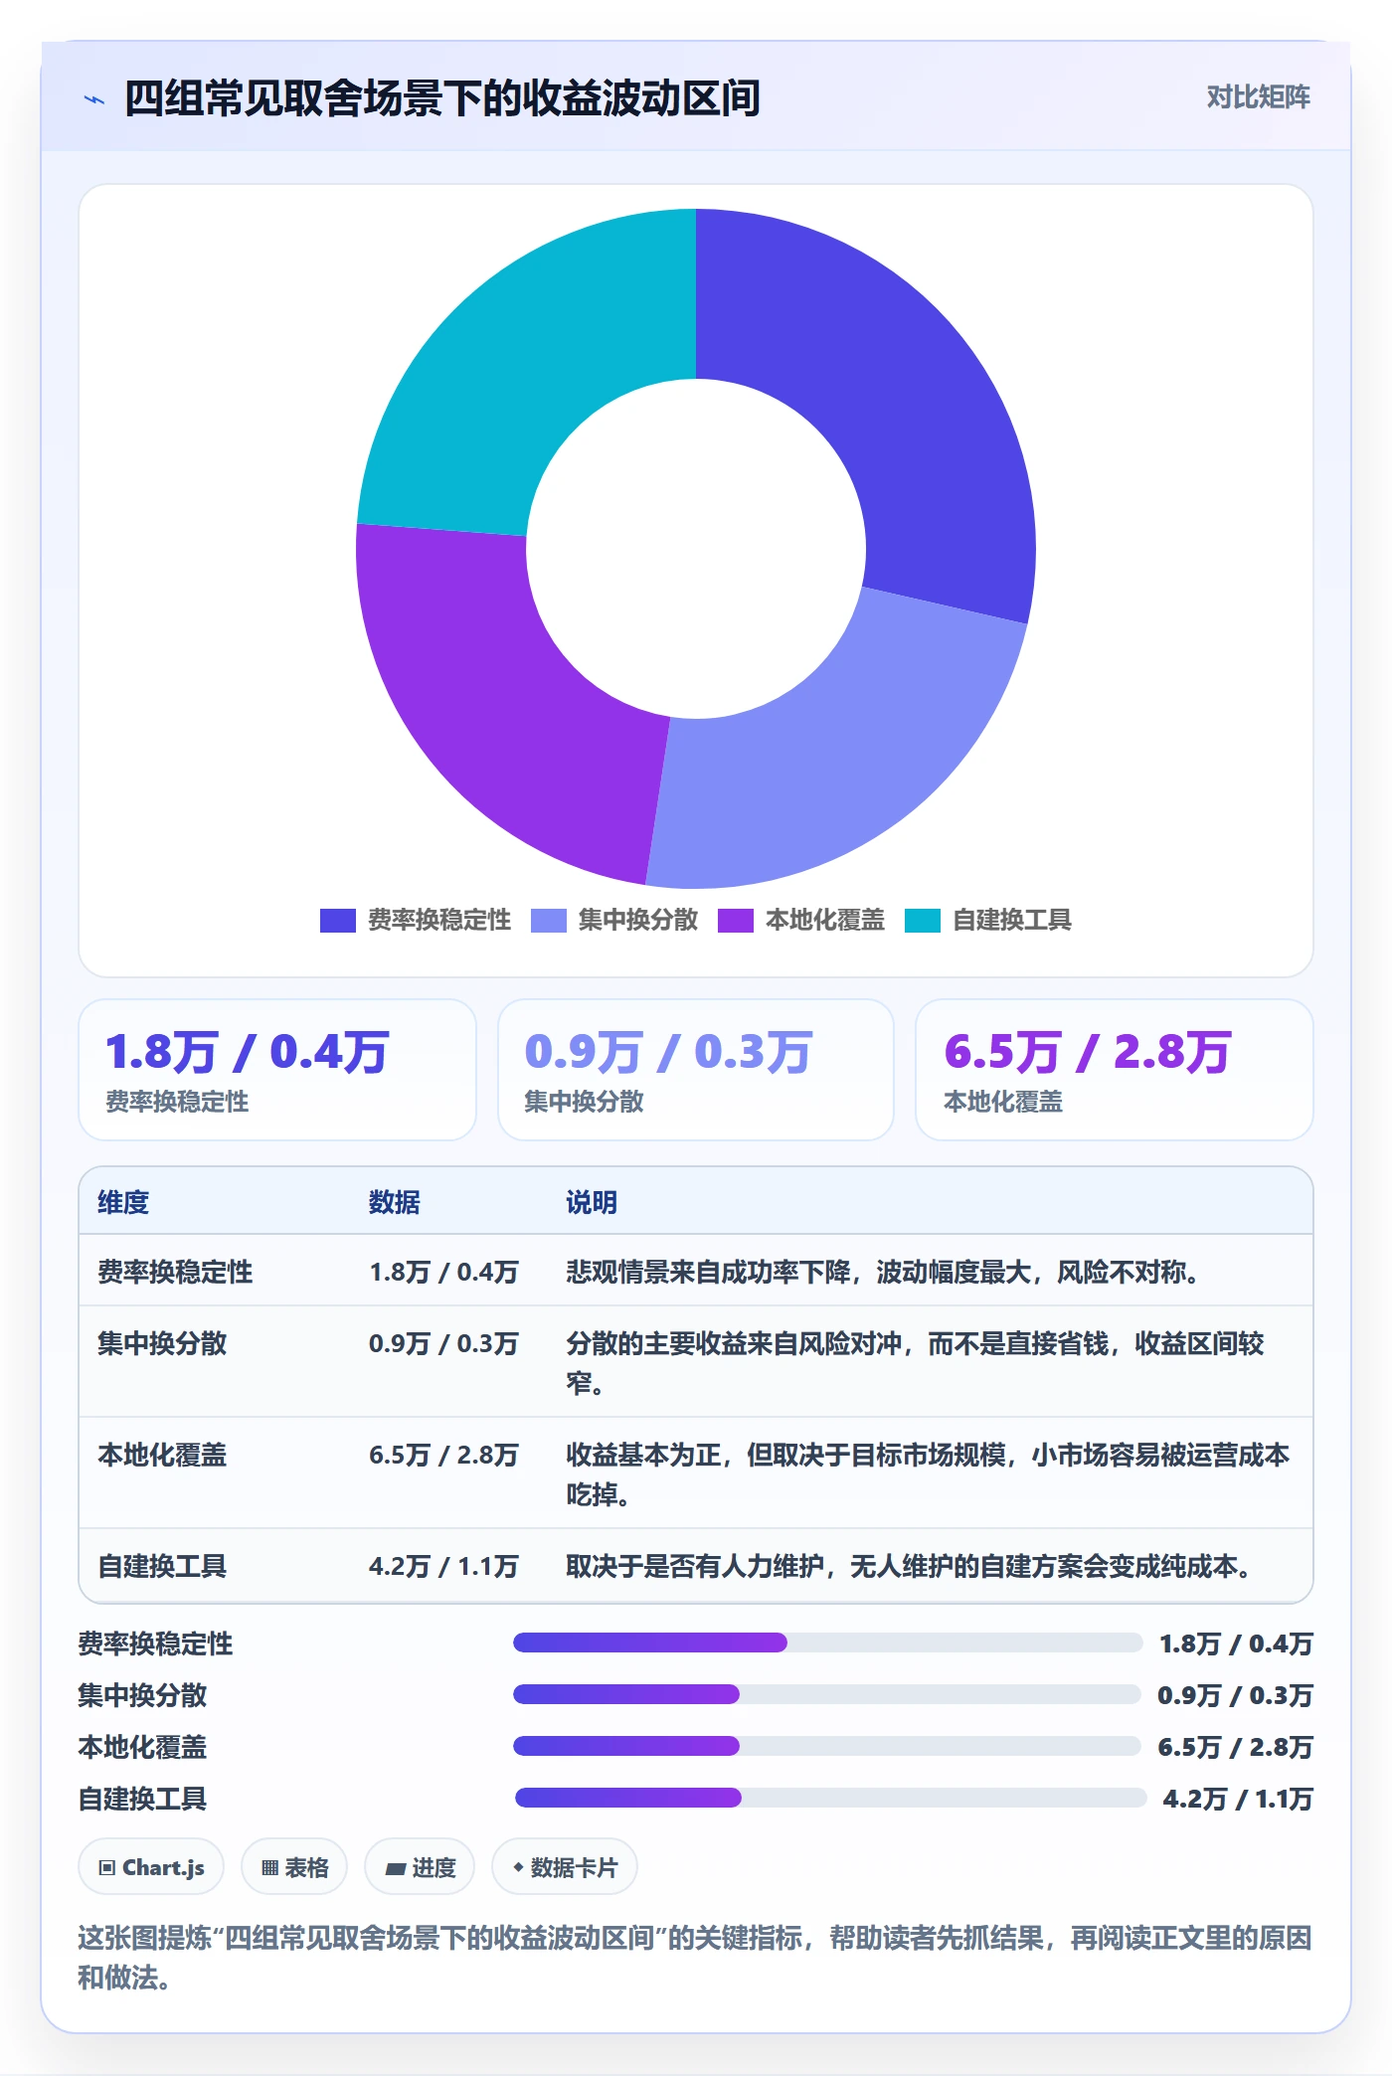The height and width of the screenshot is (2076, 1392).
Task: Click the 说明 column header
Action: [592, 1202]
